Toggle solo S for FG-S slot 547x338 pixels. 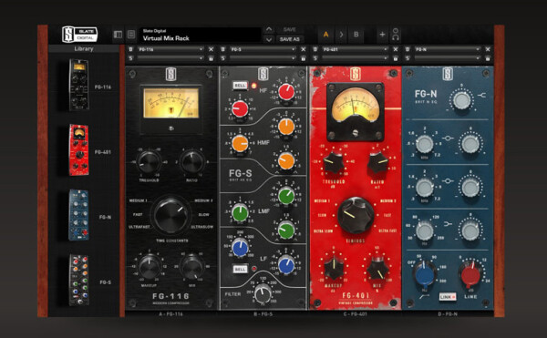pos(223,58)
